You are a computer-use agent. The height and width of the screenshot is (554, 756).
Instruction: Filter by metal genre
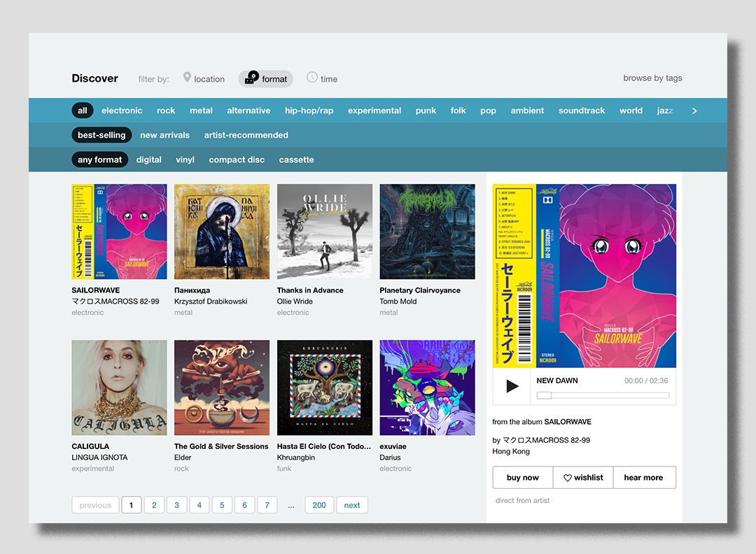pyautogui.click(x=201, y=111)
